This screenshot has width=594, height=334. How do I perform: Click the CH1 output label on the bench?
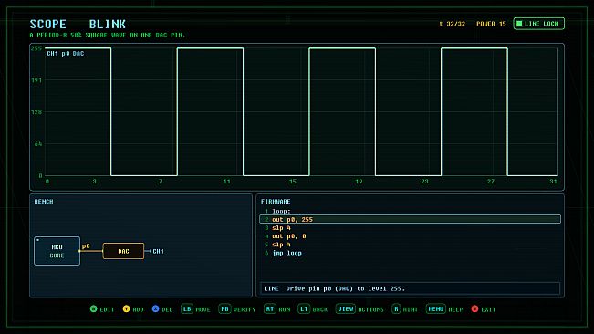tap(159, 251)
